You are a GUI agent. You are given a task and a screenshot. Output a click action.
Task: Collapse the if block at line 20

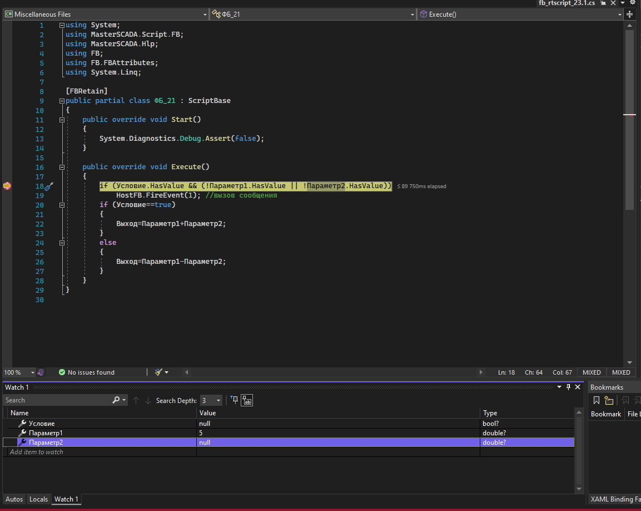point(62,205)
